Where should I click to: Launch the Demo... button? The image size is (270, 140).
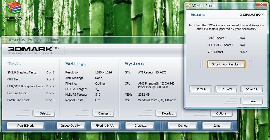182,126
